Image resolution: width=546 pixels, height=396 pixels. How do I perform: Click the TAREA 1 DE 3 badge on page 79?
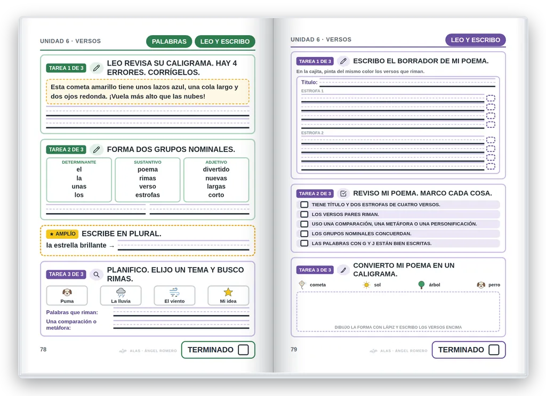[315, 61]
